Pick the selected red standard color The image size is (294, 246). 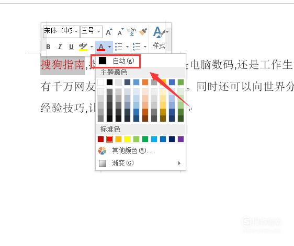pyautogui.click(x=109, y=139)
